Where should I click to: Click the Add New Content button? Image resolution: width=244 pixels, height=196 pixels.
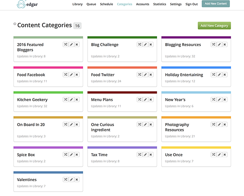coord(215,4)
